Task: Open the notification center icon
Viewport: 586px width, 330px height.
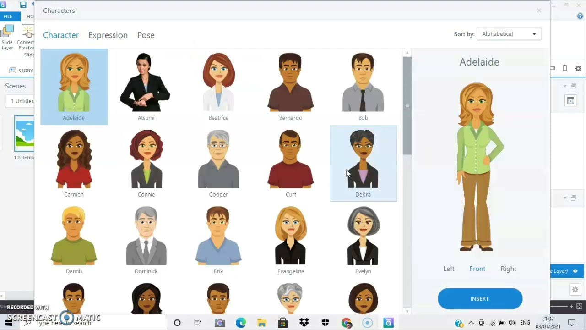Action: coord(572,323)
